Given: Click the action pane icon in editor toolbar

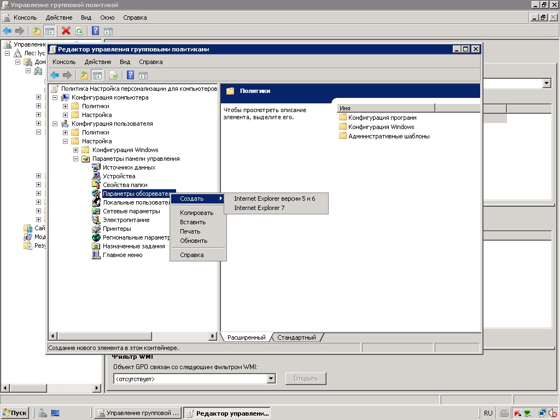Looking at the screenshot, I should 143,75.
